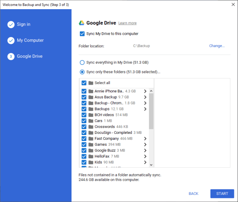Expand the Fast Company folder chevron

[145, 139]
